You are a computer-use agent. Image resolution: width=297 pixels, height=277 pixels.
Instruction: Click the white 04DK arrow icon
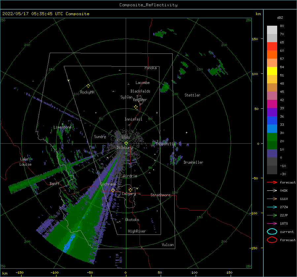(272, 190)
